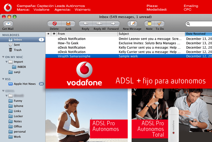Compose a New Message
The image size is (212, 142).
point(132,23)
